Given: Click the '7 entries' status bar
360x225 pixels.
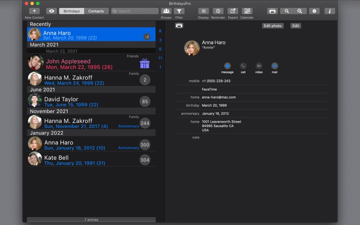Looking at the screenshot, I should (x=91, y=220).
